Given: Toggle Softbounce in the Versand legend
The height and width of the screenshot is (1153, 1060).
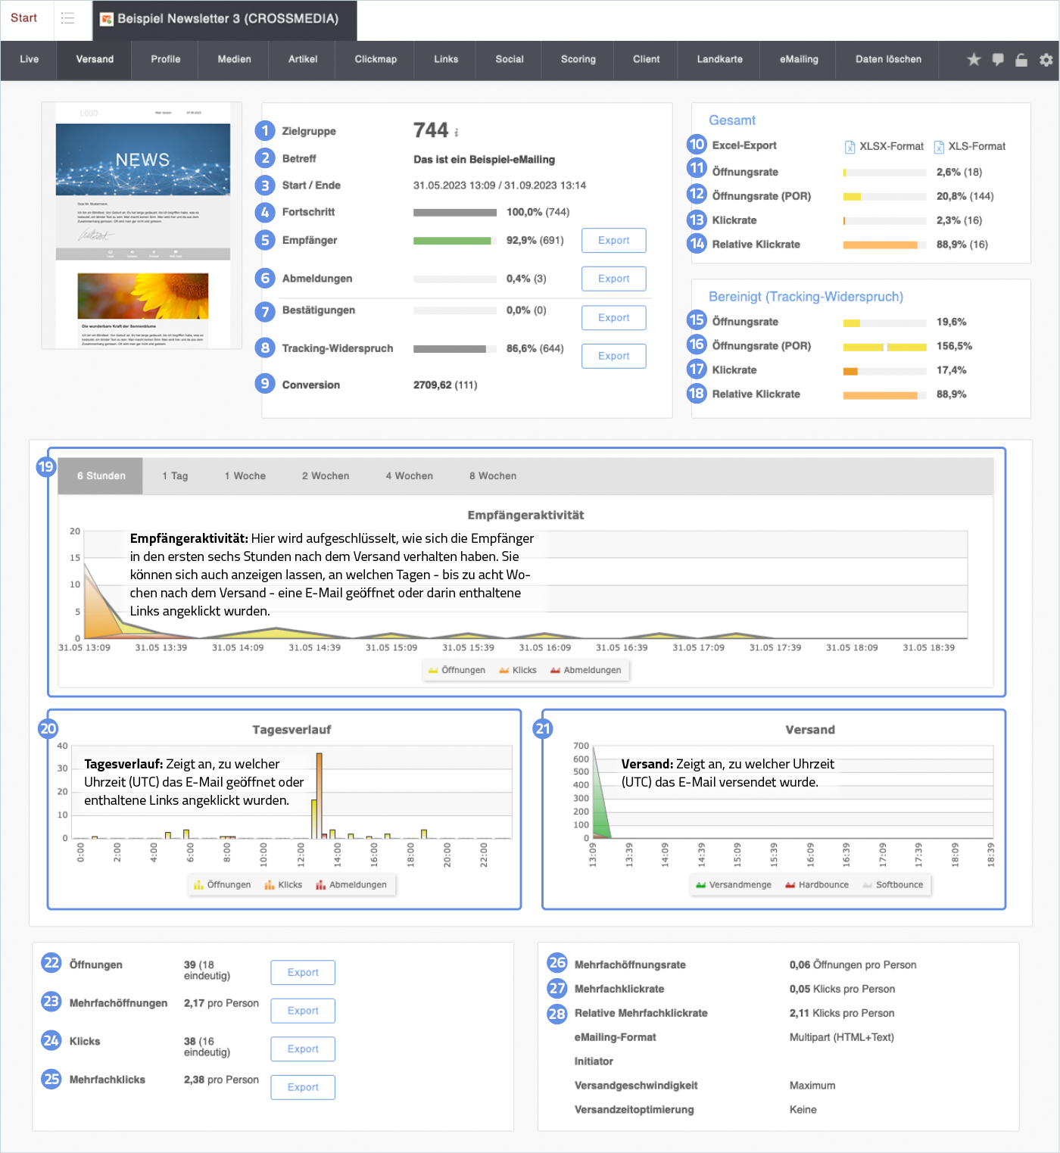Looking at the screenshot, I should coord(893,884).
